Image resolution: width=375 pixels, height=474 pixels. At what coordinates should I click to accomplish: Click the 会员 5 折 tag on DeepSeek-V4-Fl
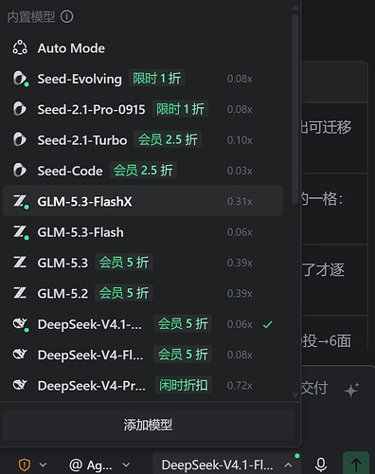183,355
